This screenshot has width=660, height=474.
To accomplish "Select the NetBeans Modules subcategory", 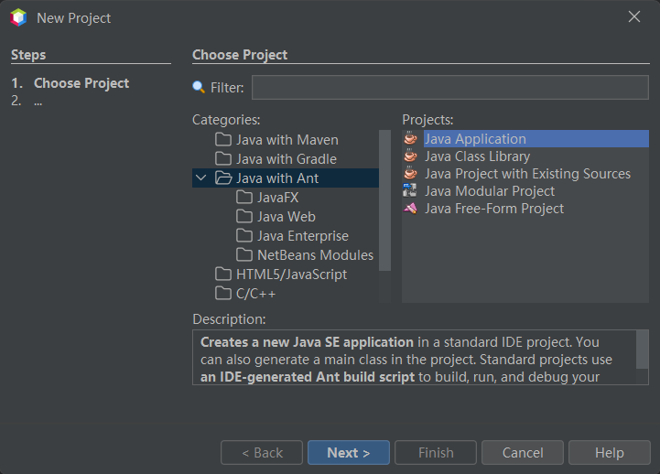I will (x=315, y=255).
